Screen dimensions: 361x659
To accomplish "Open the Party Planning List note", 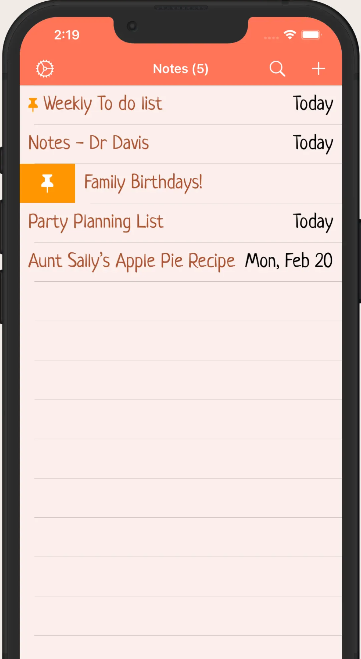I will click(x=96, y=221).
